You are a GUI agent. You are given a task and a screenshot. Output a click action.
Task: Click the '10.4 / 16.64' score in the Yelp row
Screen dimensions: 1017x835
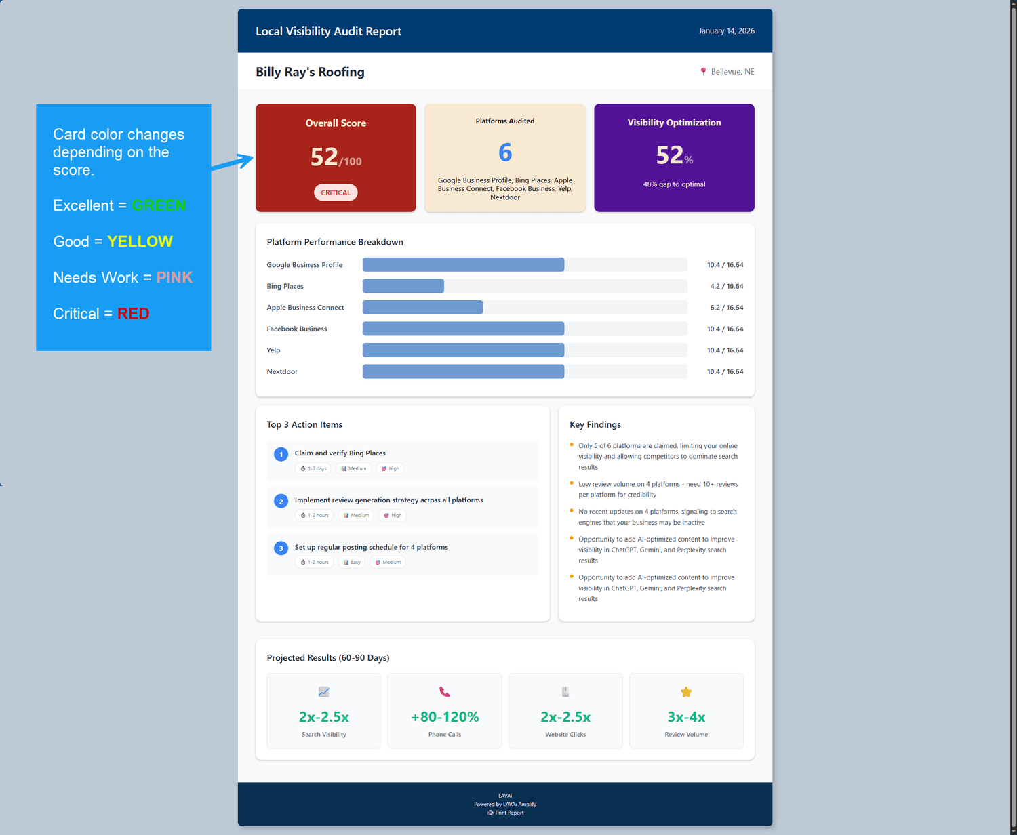[725, 350]
